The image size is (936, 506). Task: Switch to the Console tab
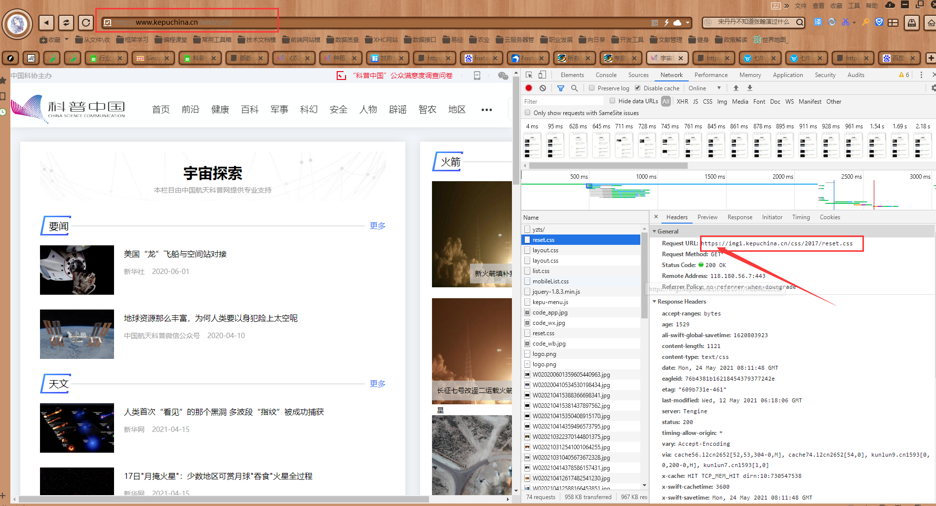tap(606, 75)
